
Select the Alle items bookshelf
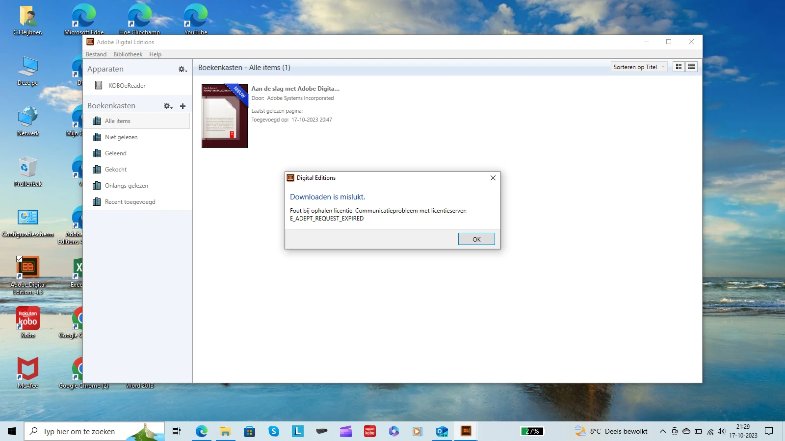click(x=137, y=121)
